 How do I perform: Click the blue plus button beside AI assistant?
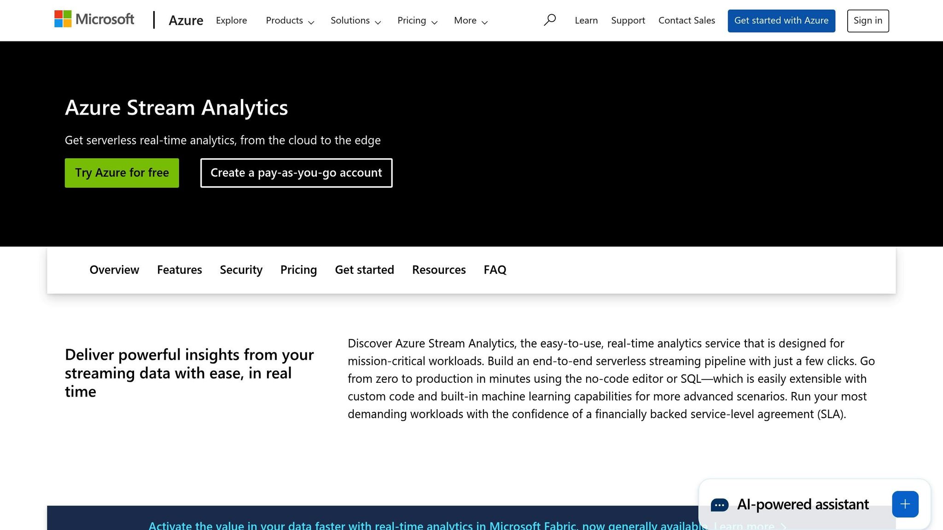click(905, 504)
